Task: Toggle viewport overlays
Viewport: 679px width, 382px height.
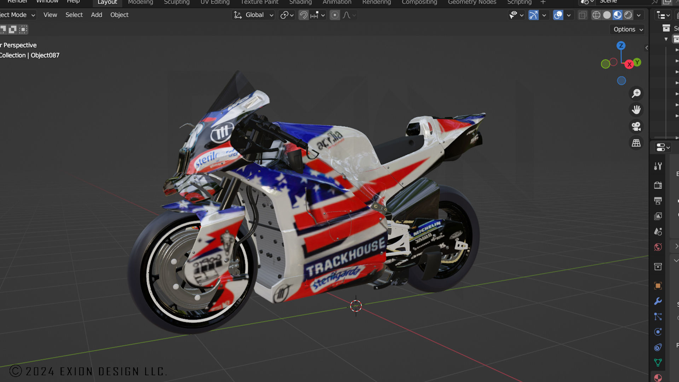Action: coord(558,15)
